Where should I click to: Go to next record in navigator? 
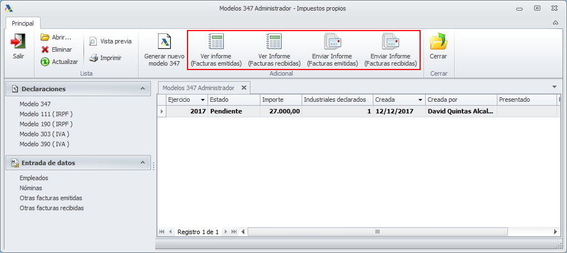[225, 232]
